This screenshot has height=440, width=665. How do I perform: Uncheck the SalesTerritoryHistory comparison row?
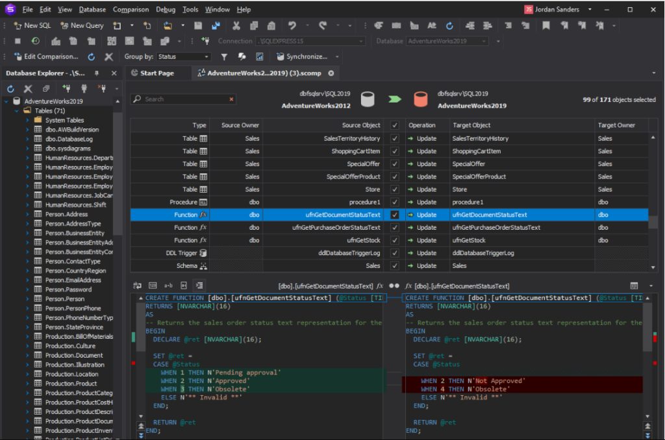[x=394, y=138]
